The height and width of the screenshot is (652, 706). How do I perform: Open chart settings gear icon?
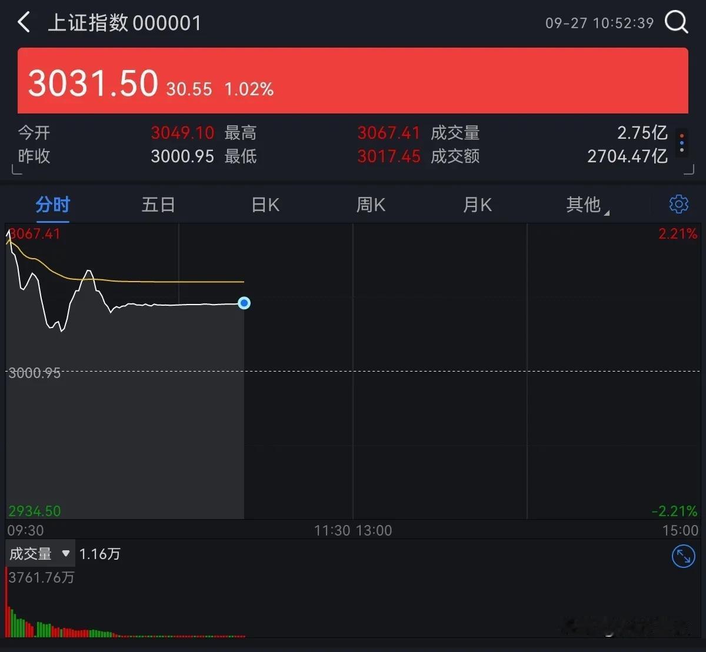(679, 204)
